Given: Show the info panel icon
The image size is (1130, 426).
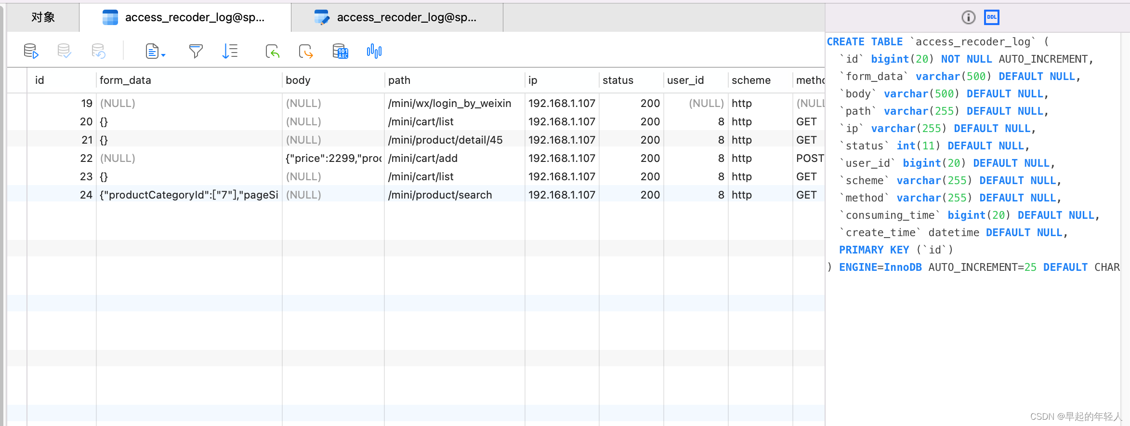Looking at the screenshot, I should (x=968, y=17).
